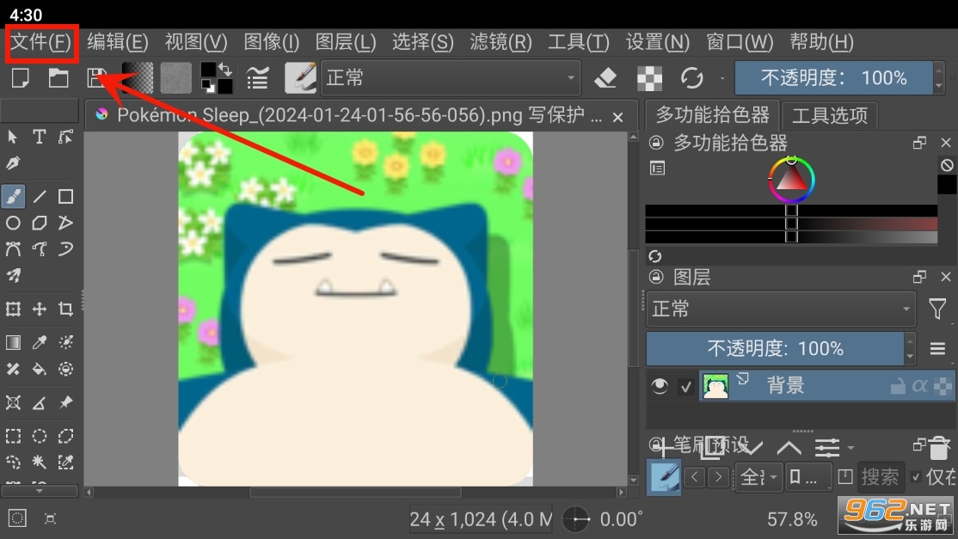Select the color sampler eyedropper tool
Screen dimensions: 958x539
point(39,342)
